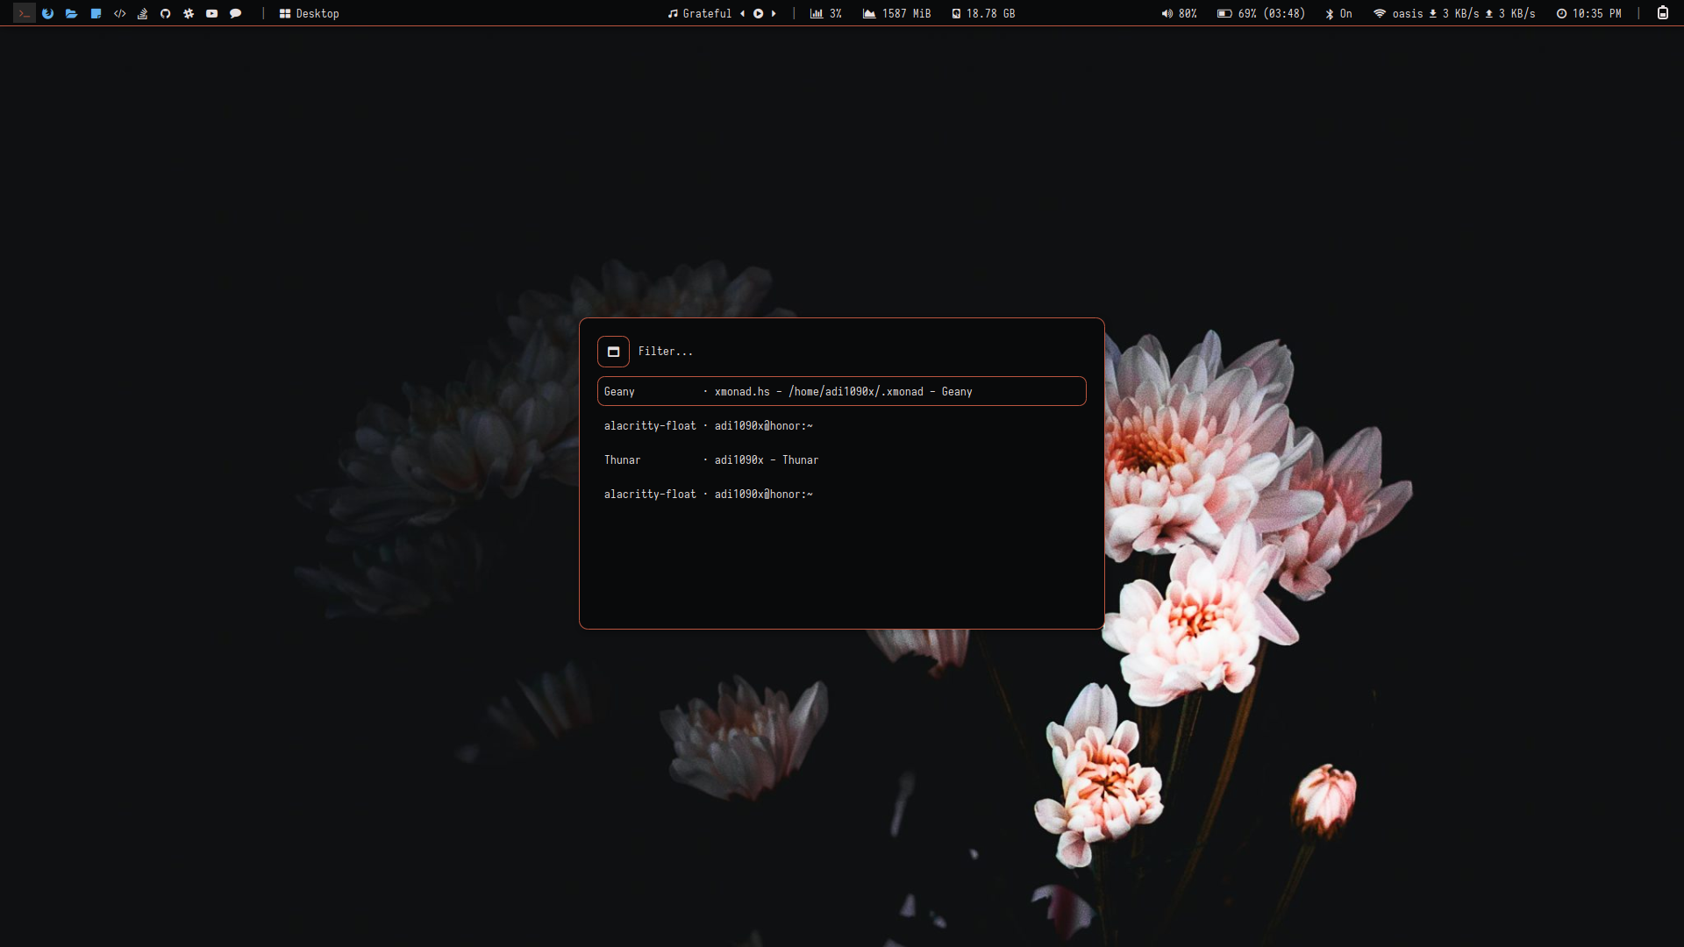The image size is (1684, 947).
Task: Go to the code brackets workspace icon
Action: [x=119, y=13]
